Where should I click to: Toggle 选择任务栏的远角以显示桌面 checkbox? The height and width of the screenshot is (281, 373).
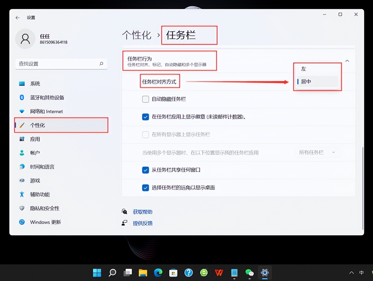click(145, 188)
